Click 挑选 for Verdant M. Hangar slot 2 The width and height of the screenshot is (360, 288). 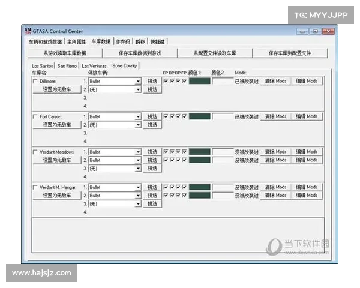[x=152, y=196]
